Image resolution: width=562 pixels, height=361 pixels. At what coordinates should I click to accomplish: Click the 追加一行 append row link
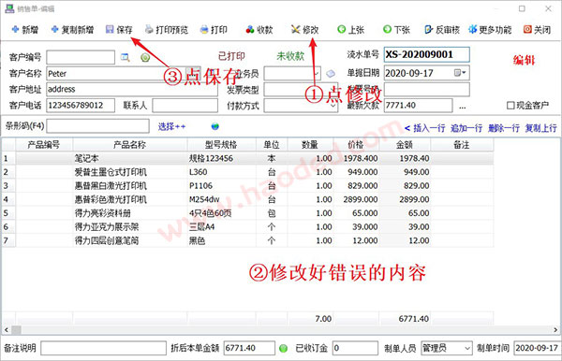[466, 128]
